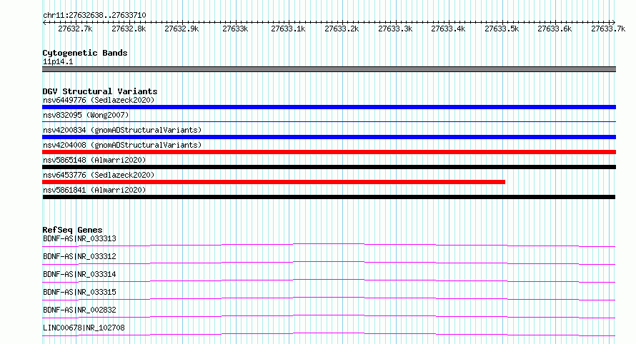Select the BDNF-AS|NR_033313 transcript label
Screen dimensions: 636x344
pos(79,238)
